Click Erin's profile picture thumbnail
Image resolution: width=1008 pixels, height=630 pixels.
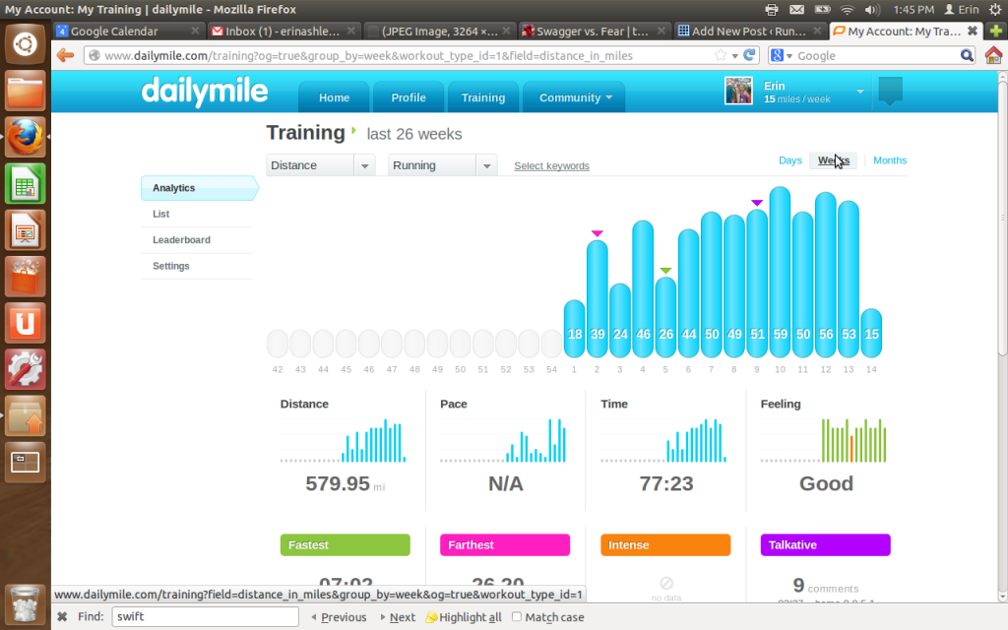click(738, 91)
